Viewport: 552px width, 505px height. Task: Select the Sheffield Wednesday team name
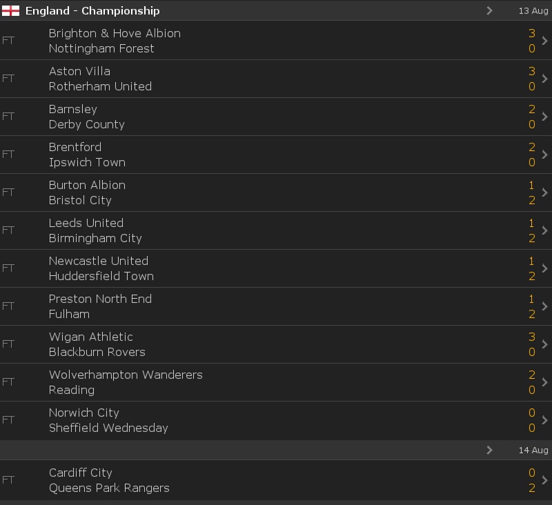point(108,428)
